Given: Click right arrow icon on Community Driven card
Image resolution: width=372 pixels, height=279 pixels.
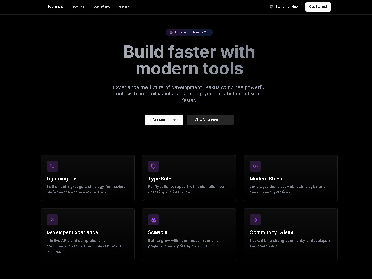Looking at the screenshot, I should coord(255,220).
